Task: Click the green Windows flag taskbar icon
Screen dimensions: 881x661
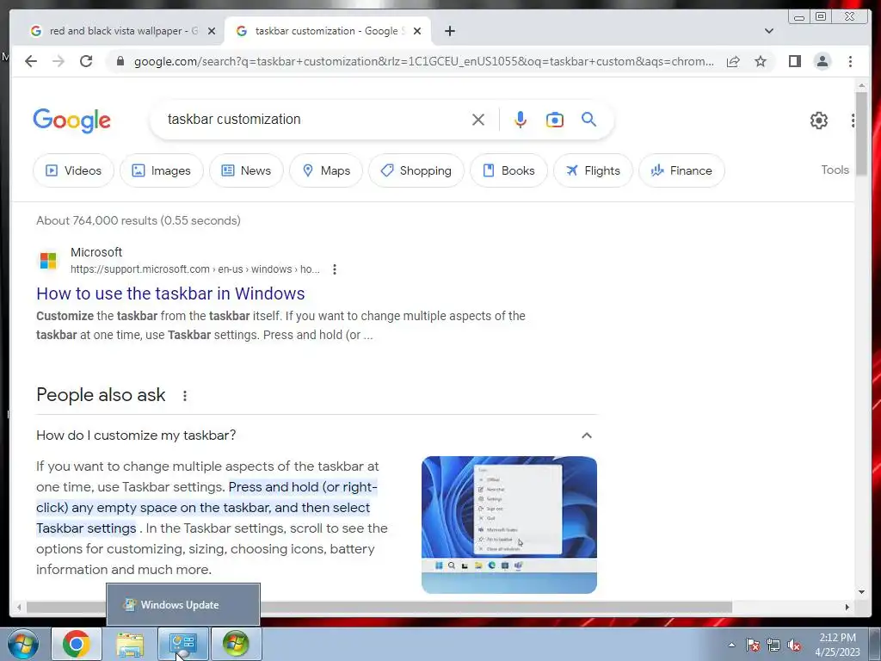Action: pyautogui.click(x=236, y=644)
